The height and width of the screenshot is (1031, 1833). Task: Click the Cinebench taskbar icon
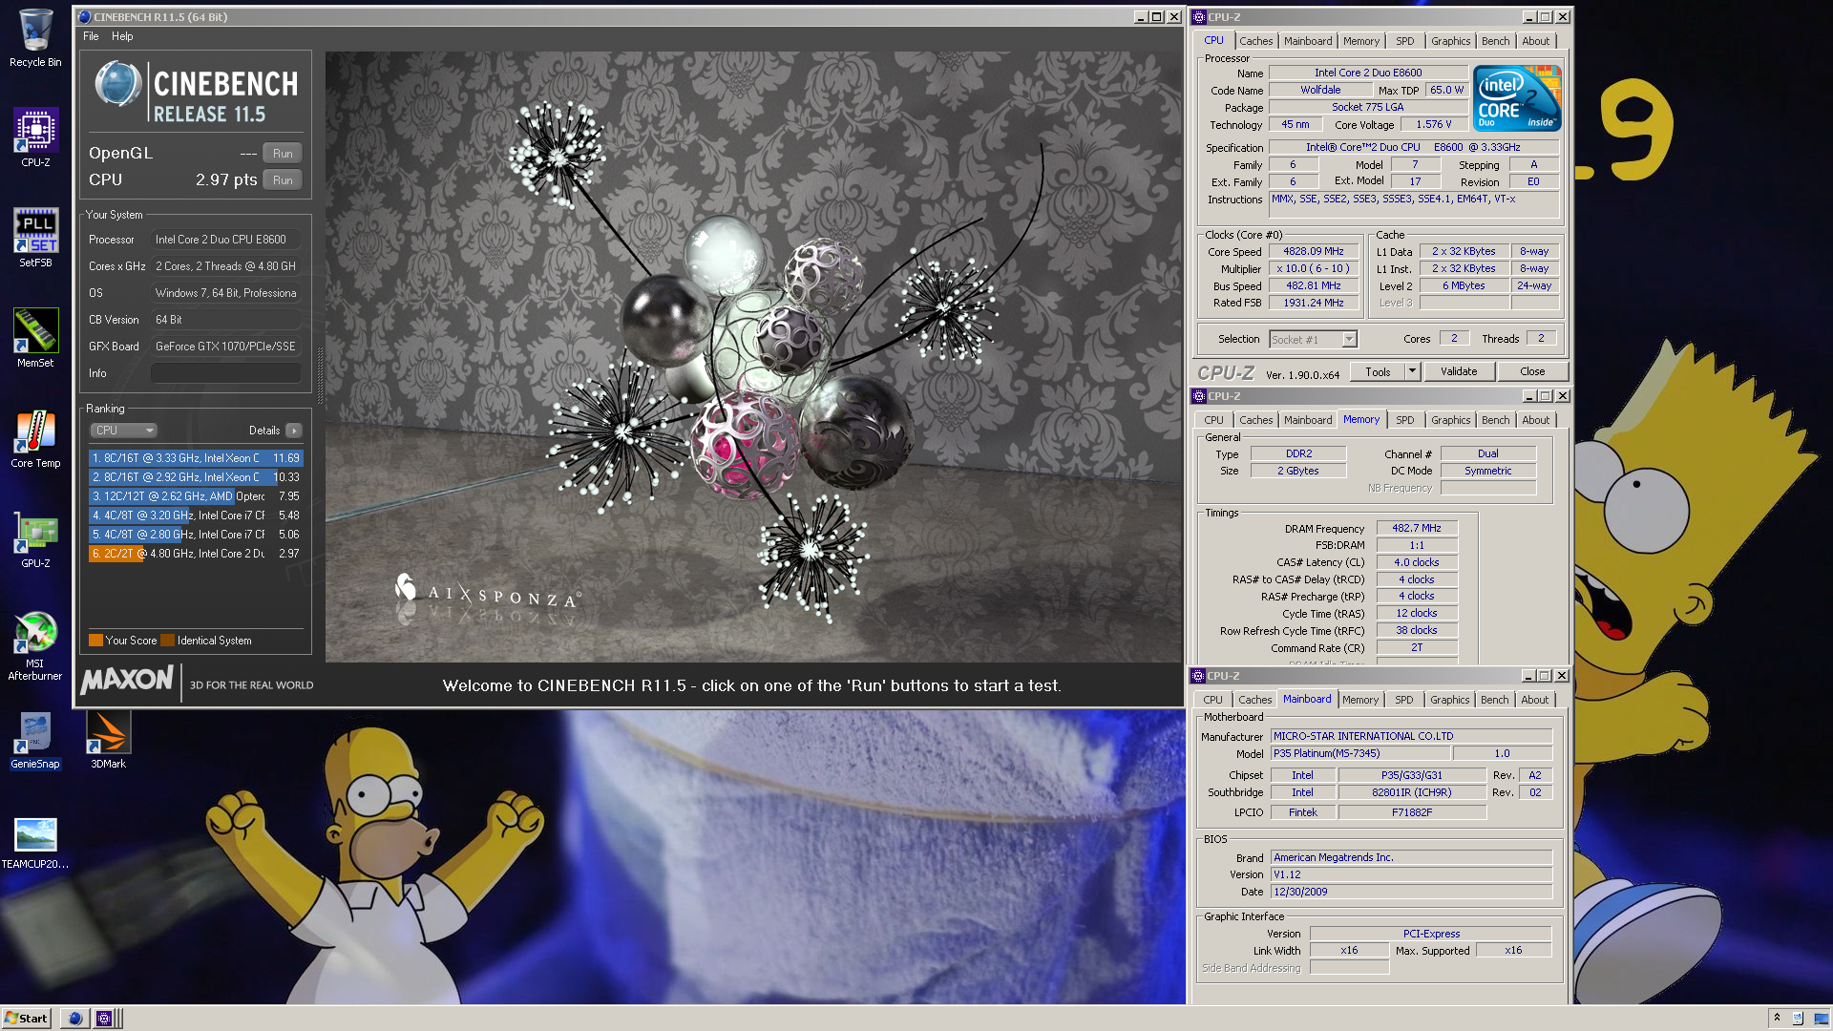75,1019
